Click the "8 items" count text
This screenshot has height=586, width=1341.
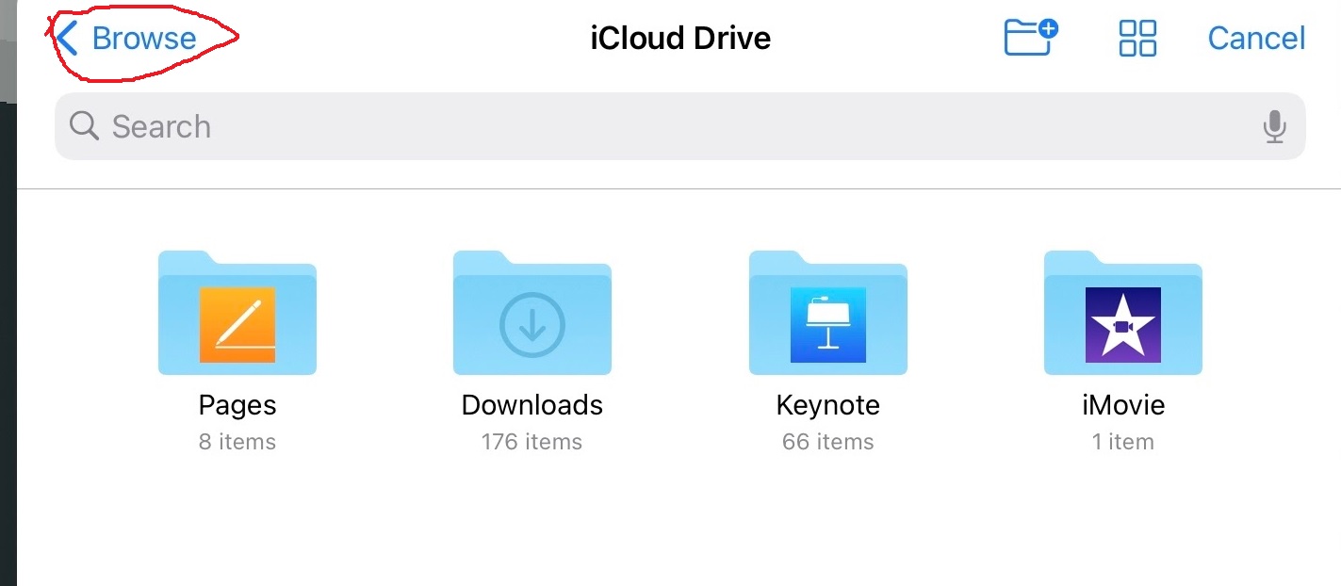(x=237, y=442)
